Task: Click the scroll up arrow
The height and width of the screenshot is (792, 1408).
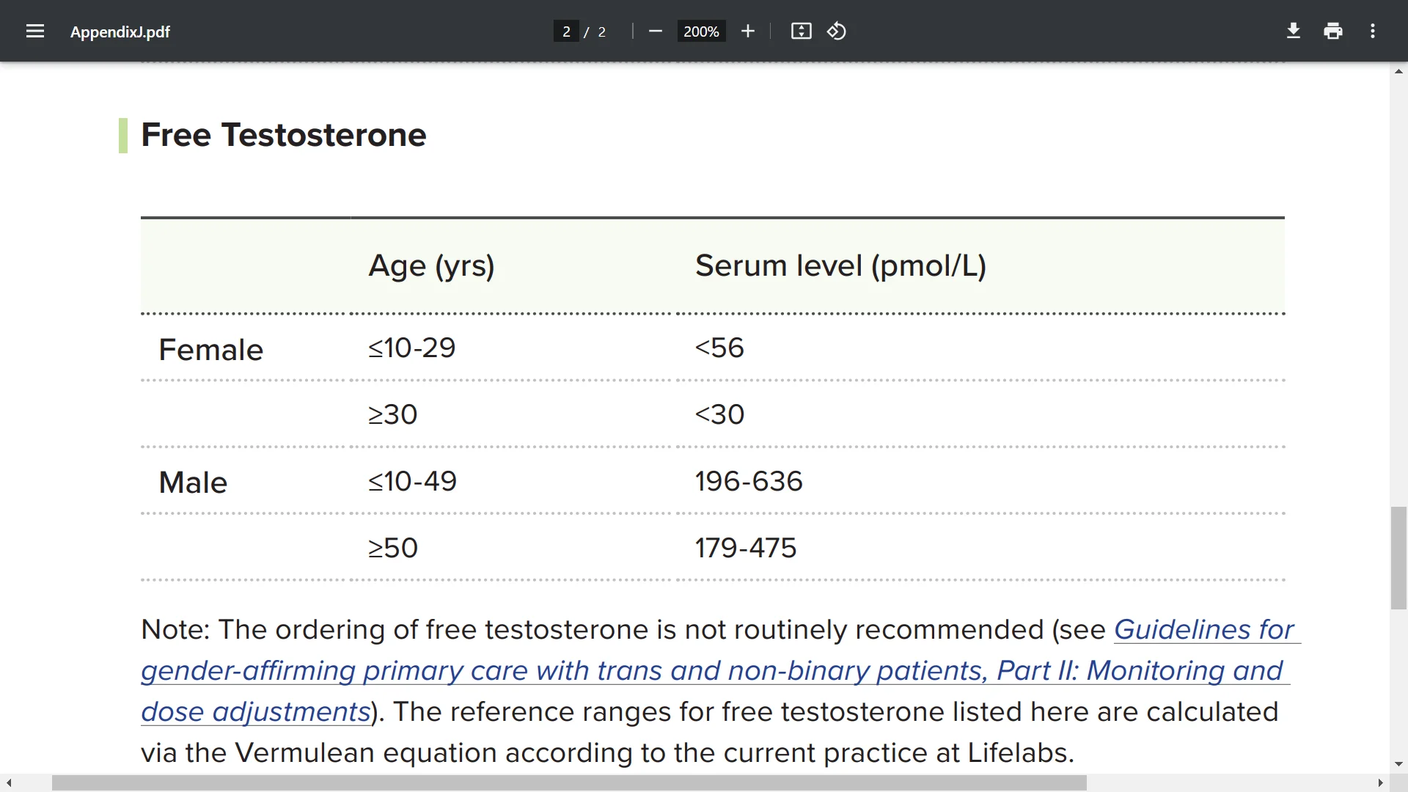Action: tap(1399, 71)
